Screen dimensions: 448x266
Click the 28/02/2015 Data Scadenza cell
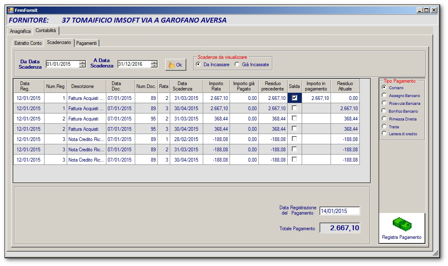[x=187, y=139]
